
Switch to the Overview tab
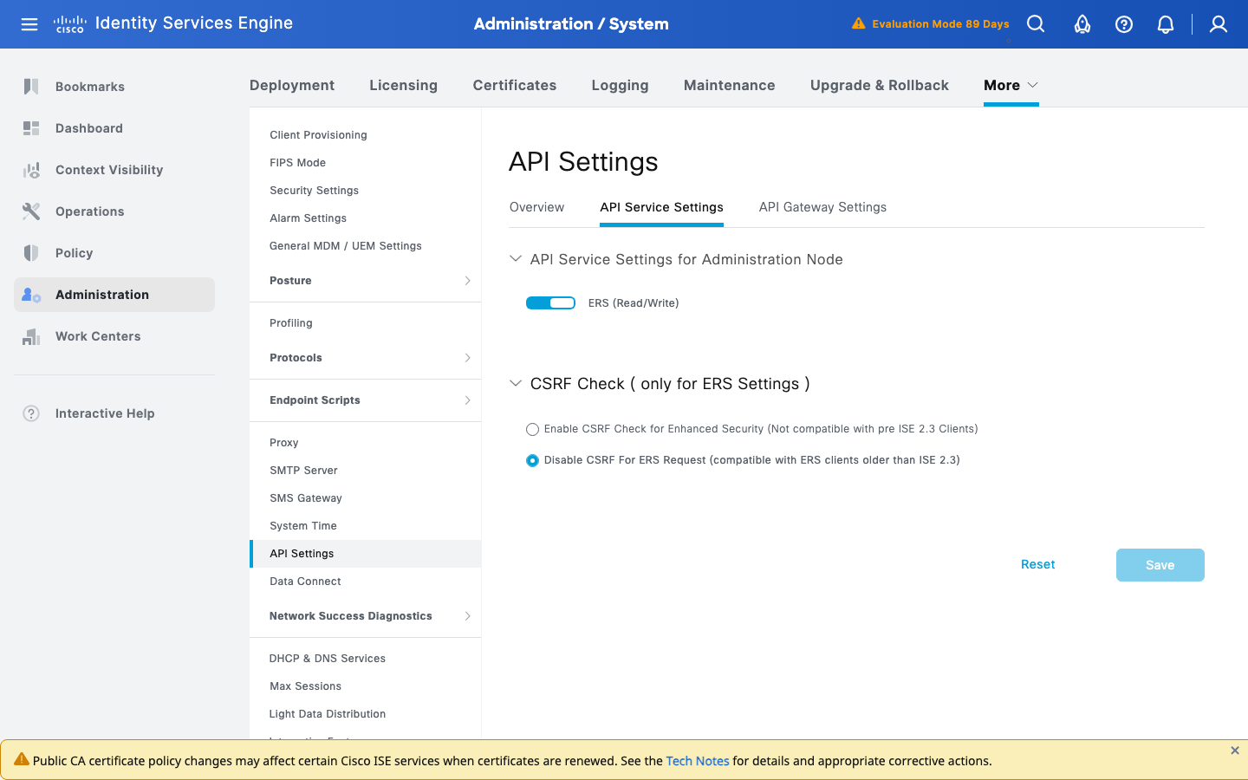(x=536, y=207)
